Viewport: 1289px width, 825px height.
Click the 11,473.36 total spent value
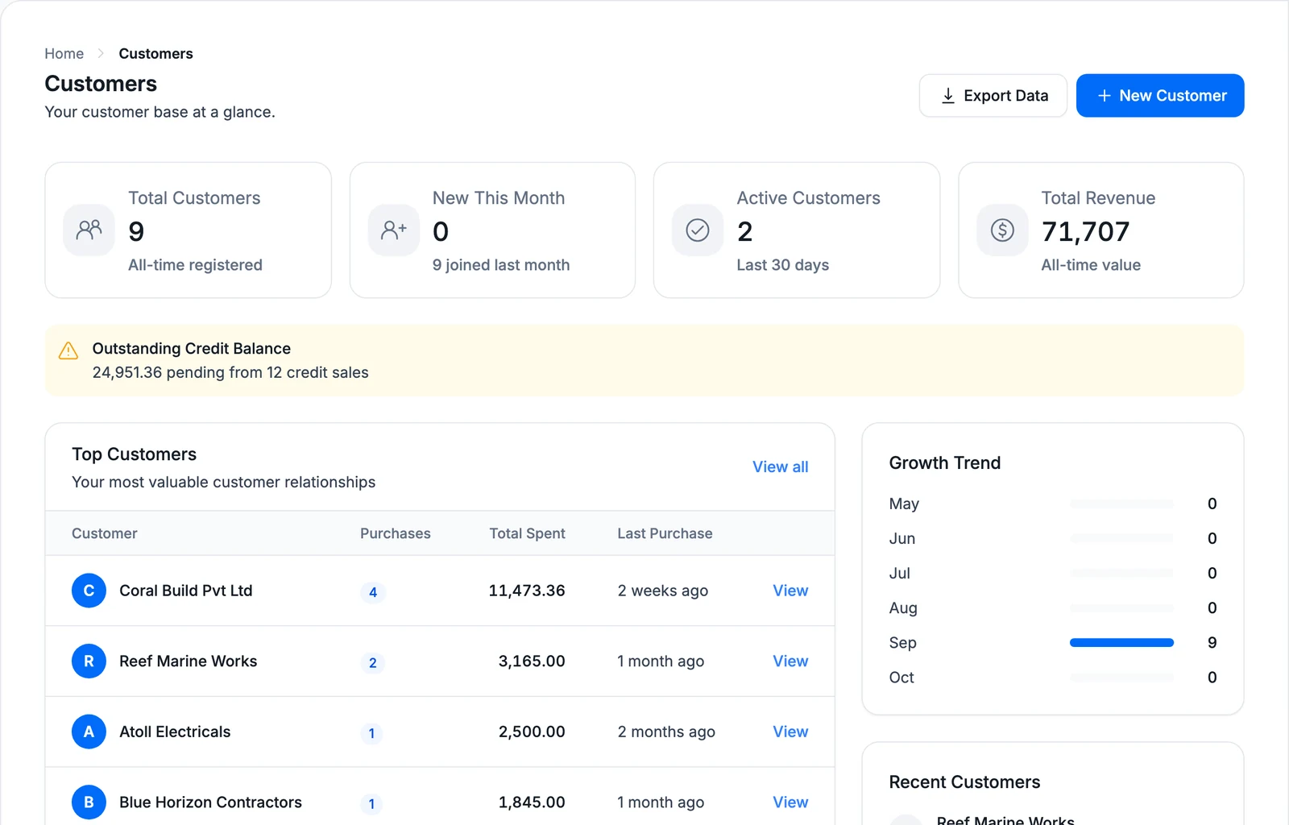pos(527,591)
